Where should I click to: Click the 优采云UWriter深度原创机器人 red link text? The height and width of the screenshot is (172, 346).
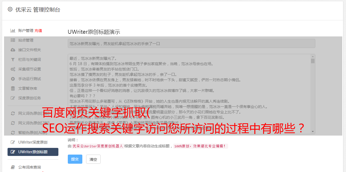(x=98, y=146)
